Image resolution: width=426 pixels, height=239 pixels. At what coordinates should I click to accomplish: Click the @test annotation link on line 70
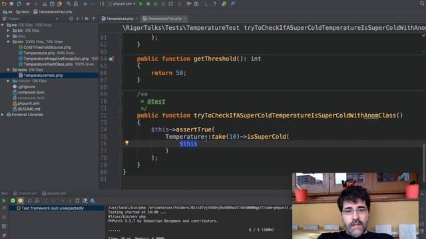[156, 102]
